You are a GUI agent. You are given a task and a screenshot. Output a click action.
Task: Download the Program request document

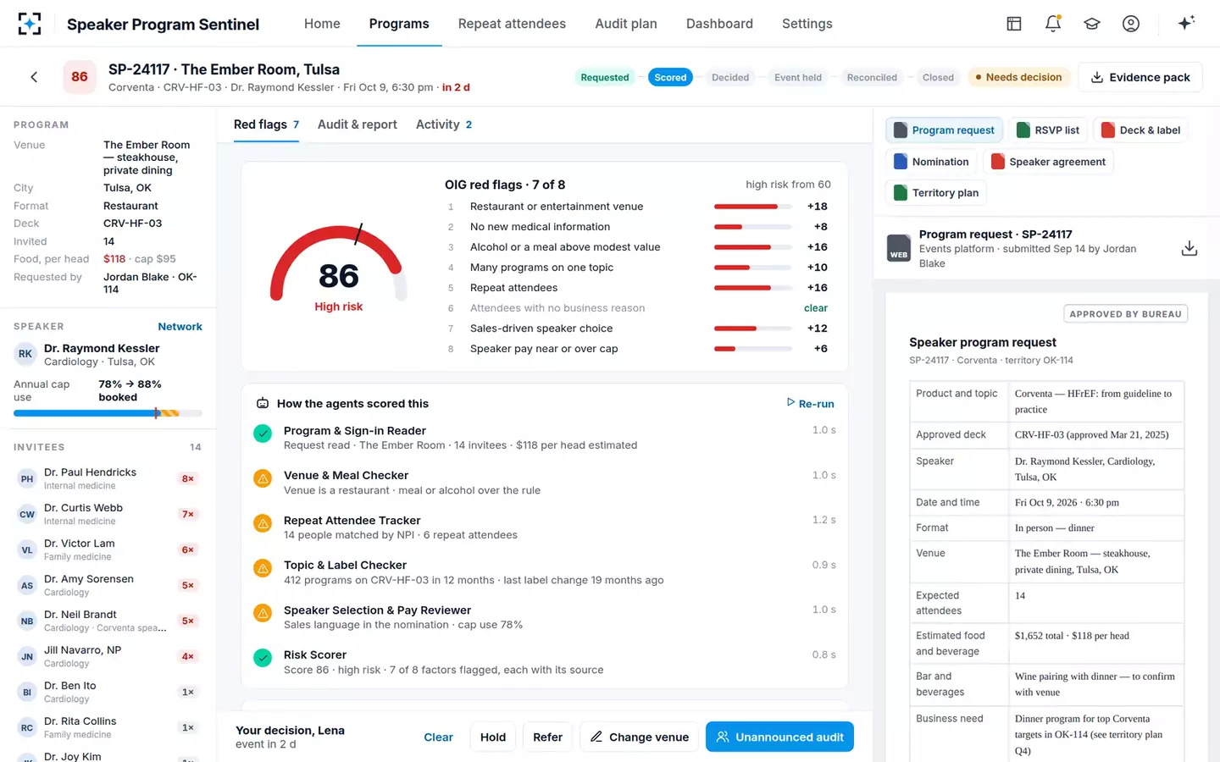(x=1189, y=248)
